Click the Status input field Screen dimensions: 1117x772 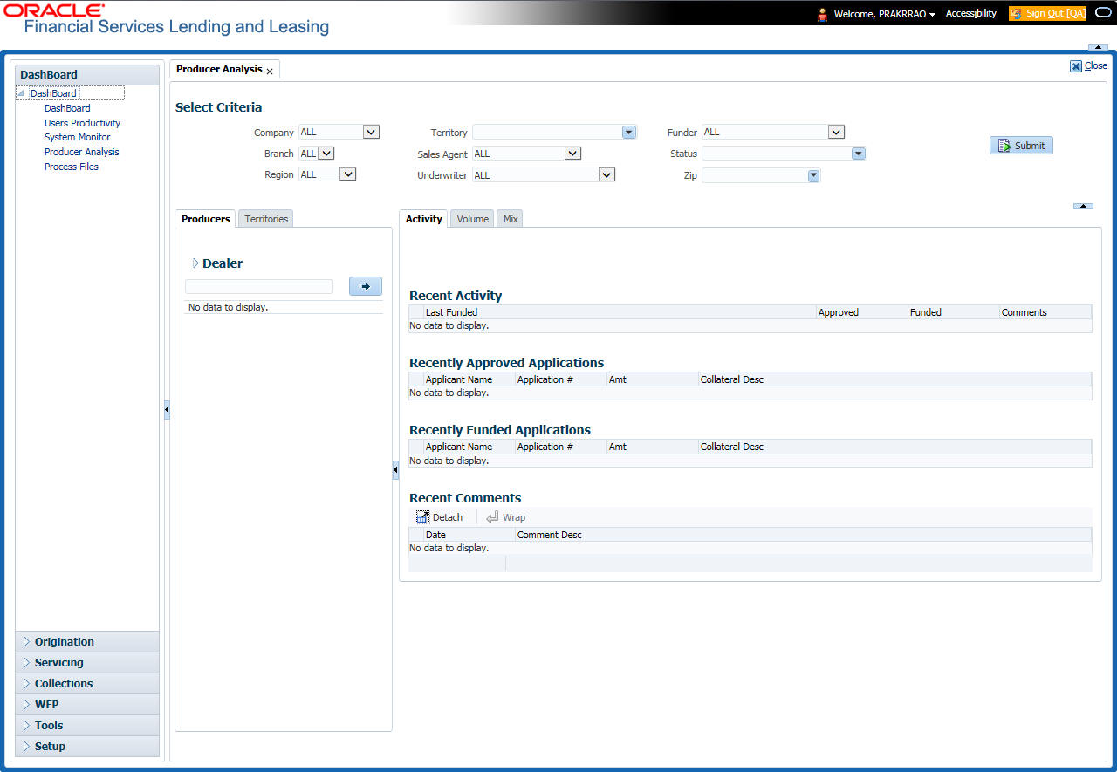click(777, 154)
